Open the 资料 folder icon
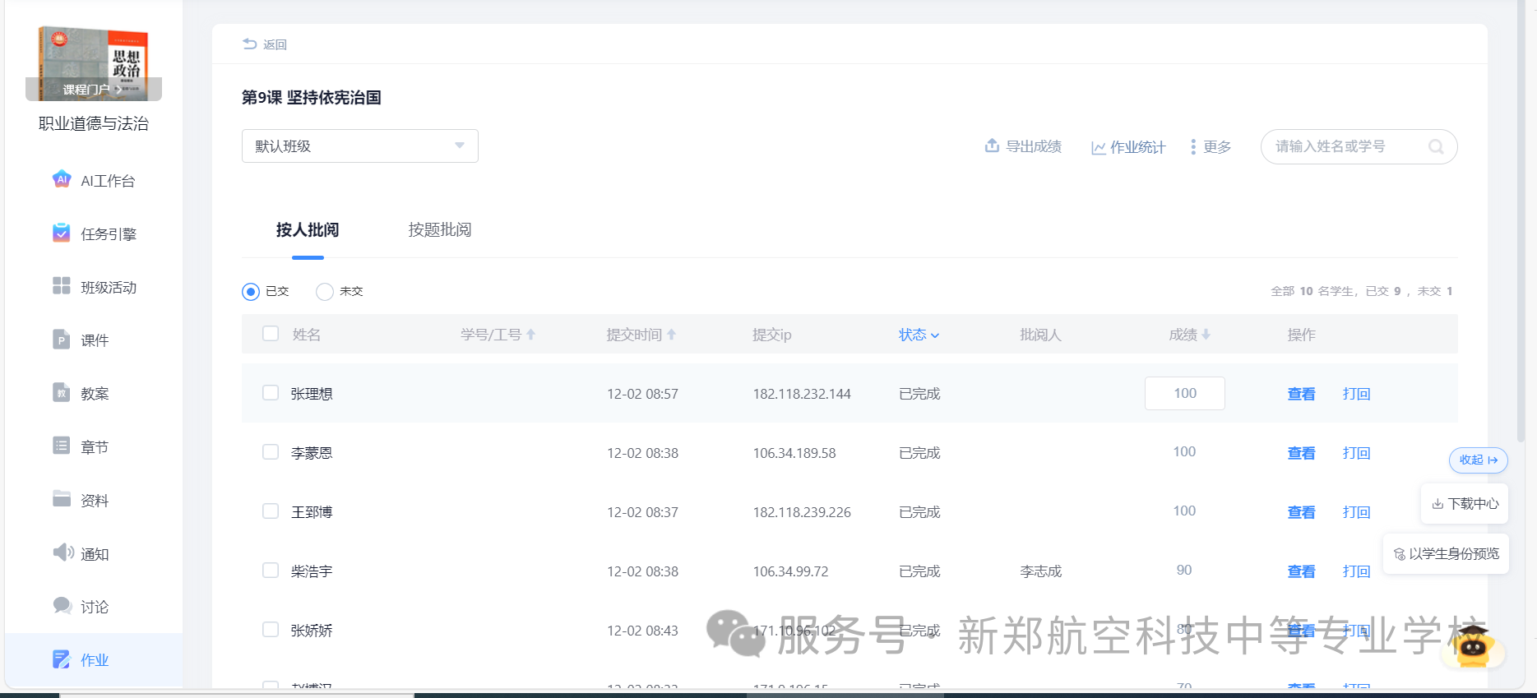This screenshot has width=1537, height=698. tap(62, 498)
